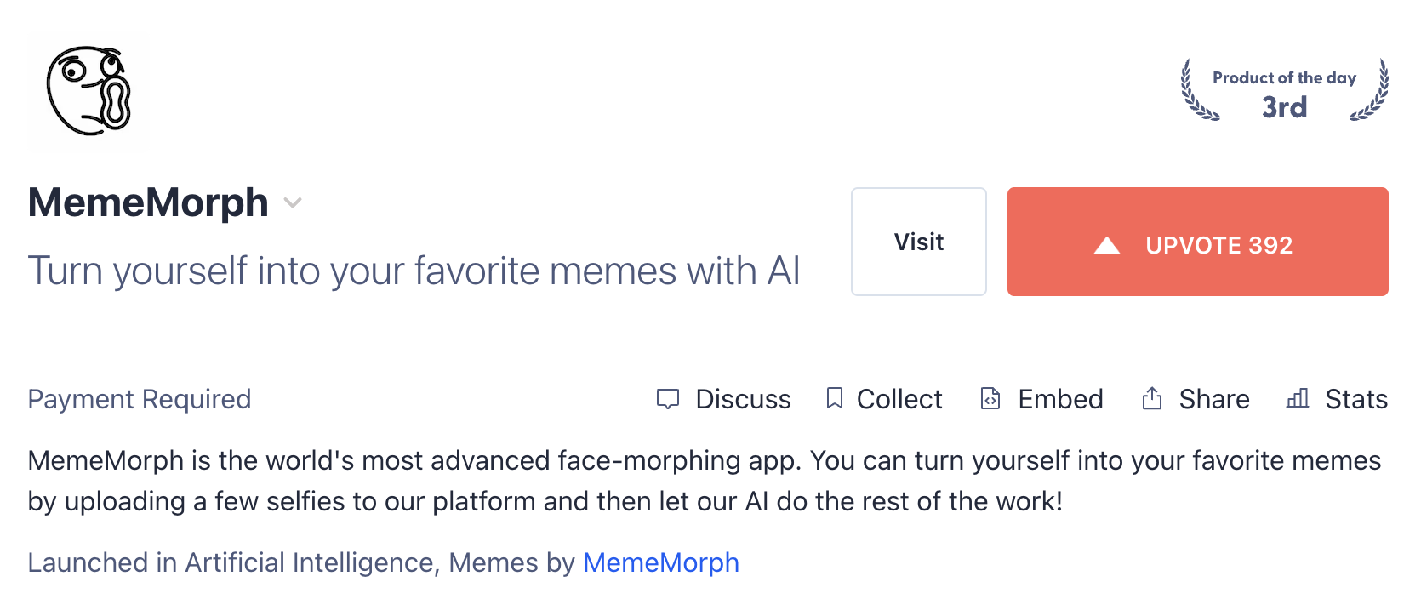Viewport: 1421px width, 616px height.
Task: Click the Stats bar chart icon
Action: (1298, 398)
